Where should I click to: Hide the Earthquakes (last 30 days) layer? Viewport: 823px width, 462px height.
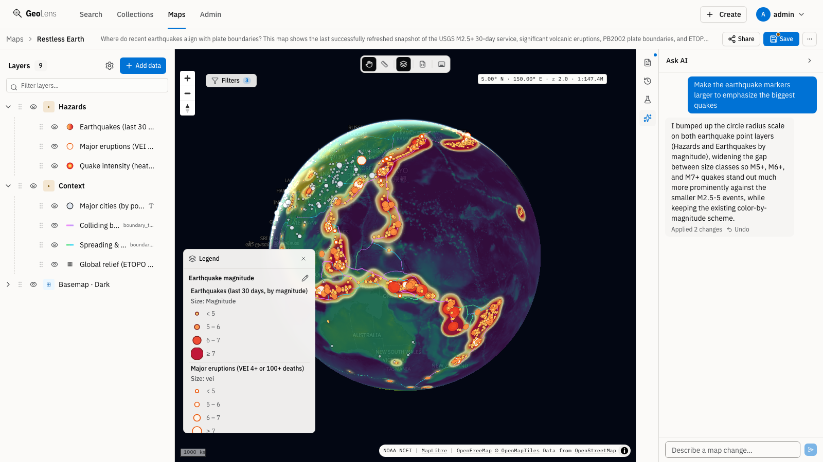pos(55,127)
